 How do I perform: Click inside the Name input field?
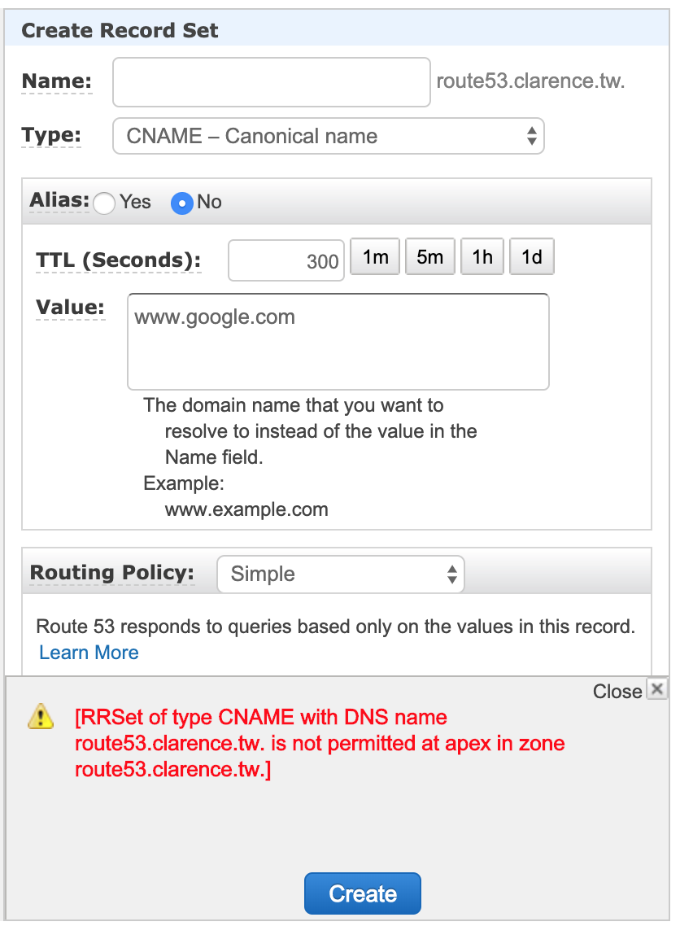[271, 81]
